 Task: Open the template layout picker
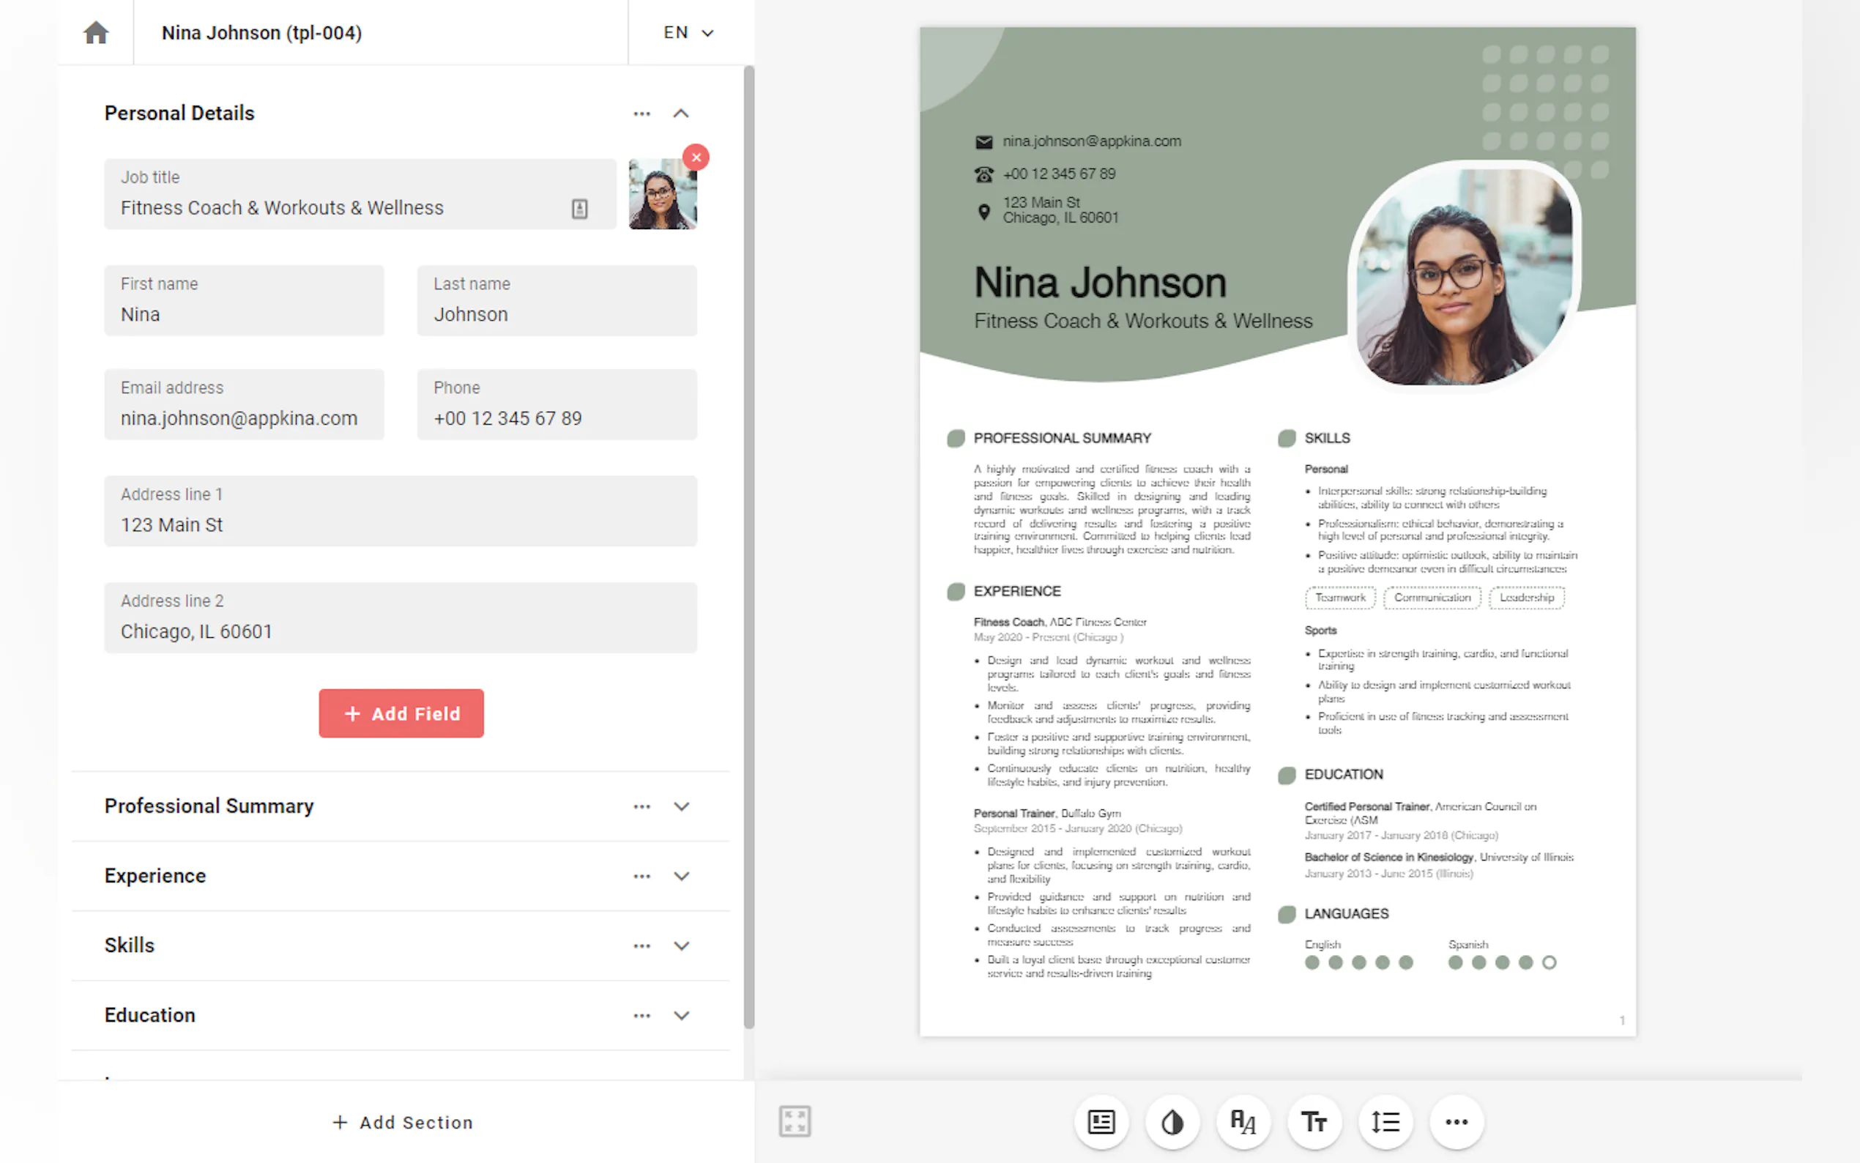pyautogui.click(x=1101, y=1122)
